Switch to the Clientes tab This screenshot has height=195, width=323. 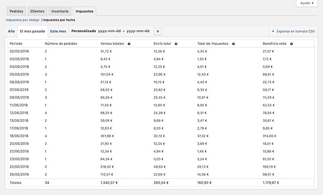coord(37,11)
